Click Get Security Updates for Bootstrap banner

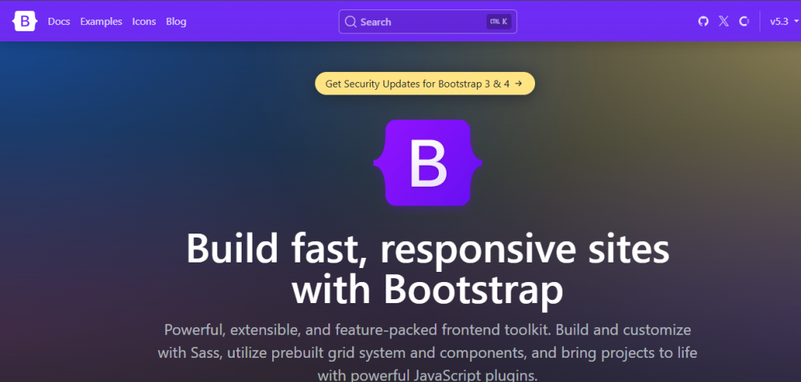pyautogui.click(x=425, y=84)
